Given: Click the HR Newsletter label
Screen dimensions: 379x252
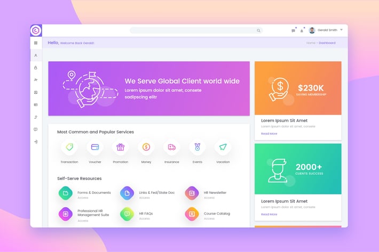Looking at the screenshot, I should pyautogui.click(x=215, y=193).
